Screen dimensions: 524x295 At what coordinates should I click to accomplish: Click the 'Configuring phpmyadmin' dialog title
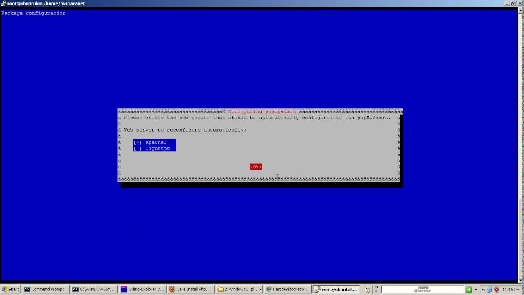click(262, 111)
